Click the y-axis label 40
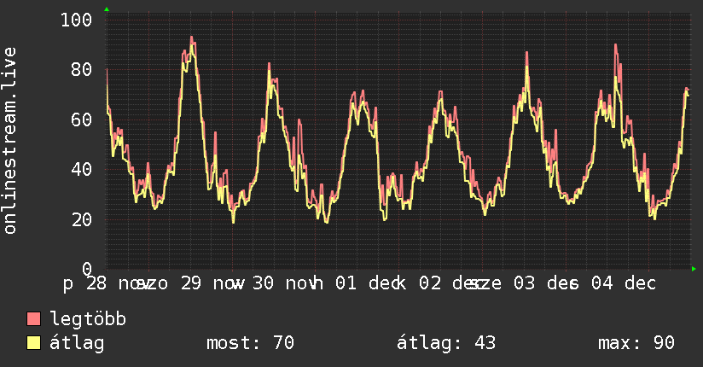The image size is (703, 367). coord(81,170)
